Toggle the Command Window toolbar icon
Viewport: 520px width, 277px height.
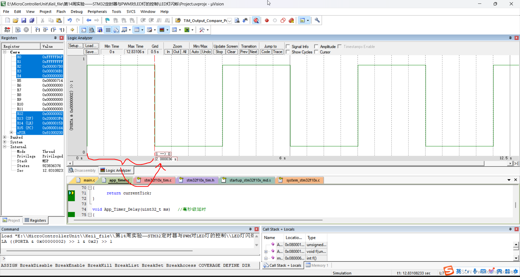(84, 30)
